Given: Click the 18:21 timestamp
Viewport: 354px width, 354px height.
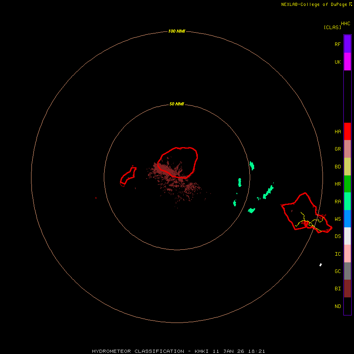Looking at the screenshot, I should click(256, 351).
